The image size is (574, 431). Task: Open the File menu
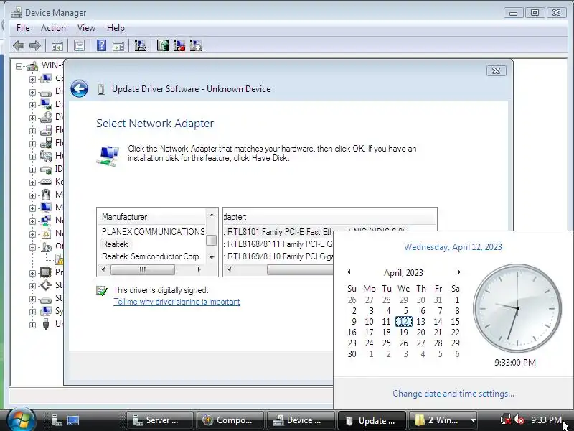(x=23, y=28)
